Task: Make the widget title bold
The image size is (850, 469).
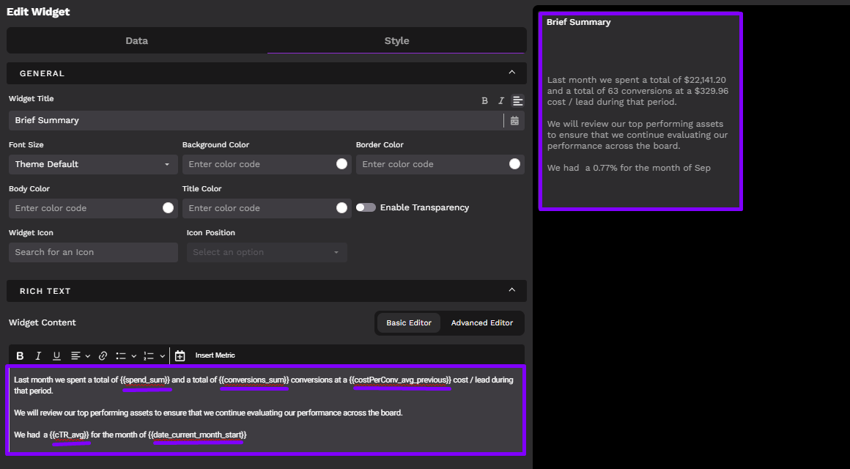Action: [x=484, y=101]
